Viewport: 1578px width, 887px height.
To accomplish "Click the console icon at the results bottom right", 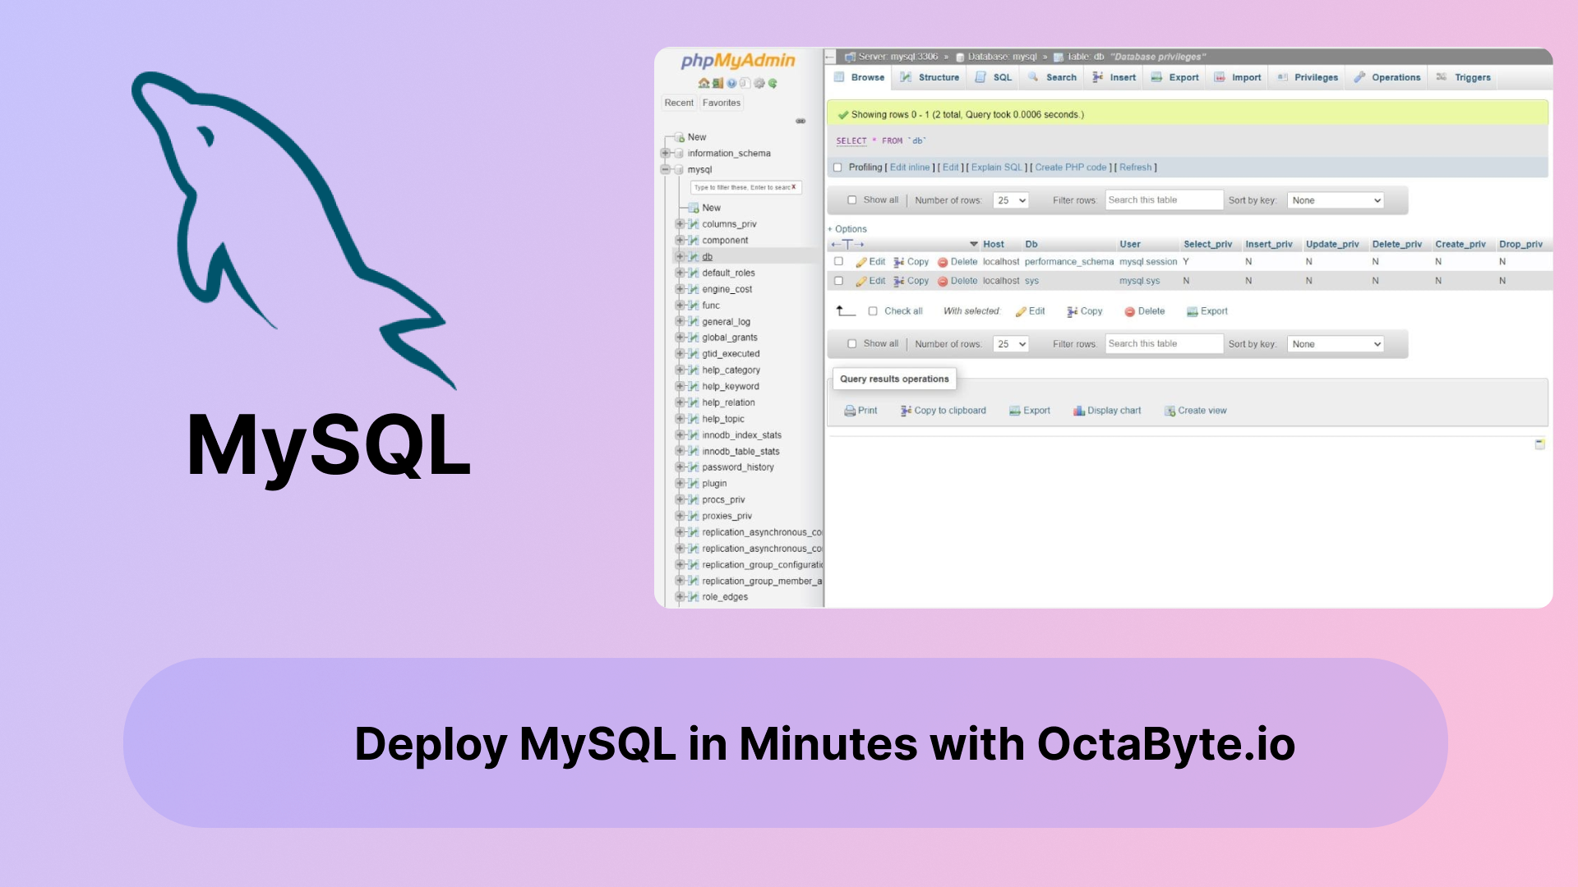I will [1540, 444].
